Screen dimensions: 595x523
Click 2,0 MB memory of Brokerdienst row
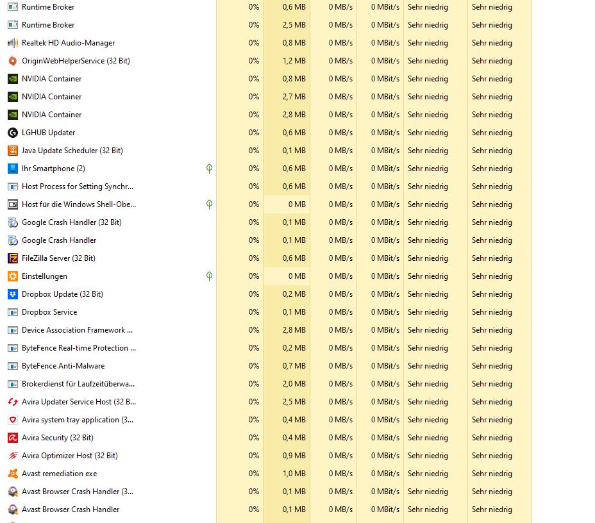click(x=294, y=384)
